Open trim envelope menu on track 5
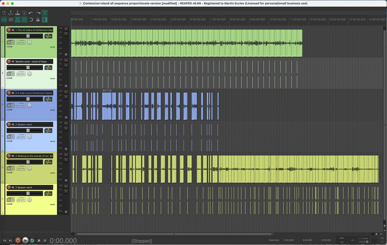The width and height of the screenshot is (387, 245). [x=21, y=168]
